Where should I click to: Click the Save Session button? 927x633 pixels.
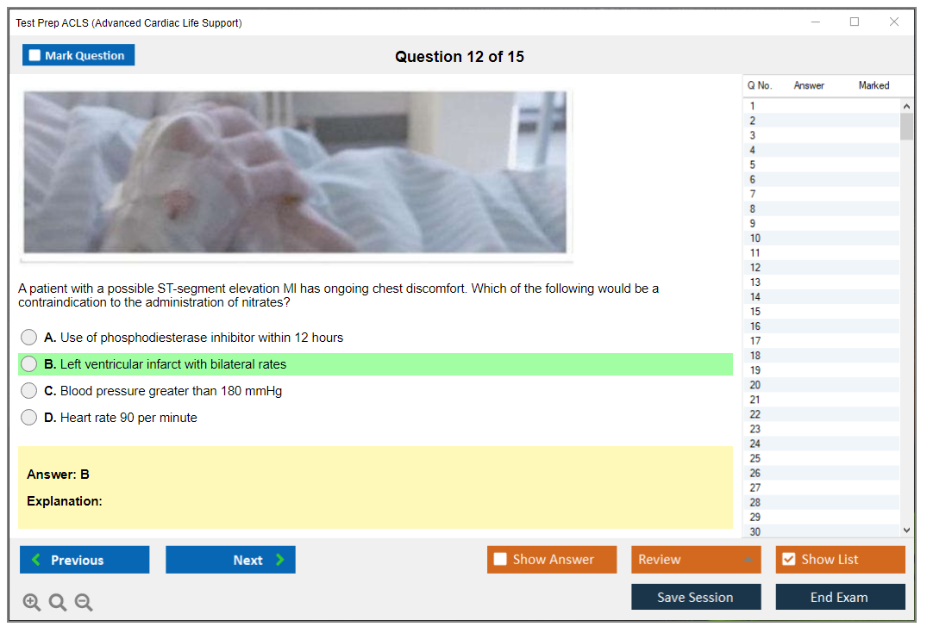[695, 597]
